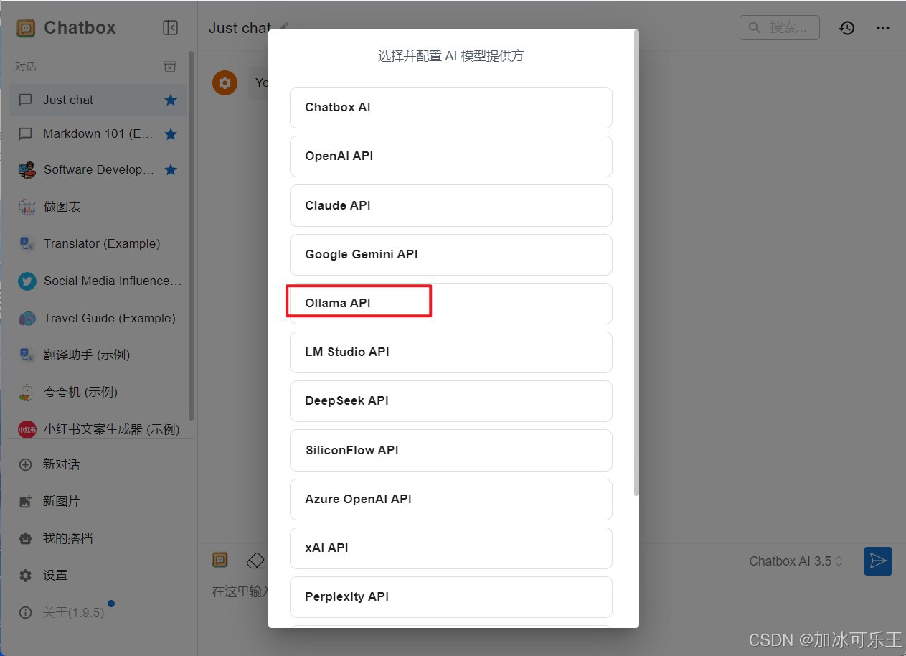Click robot icon of 我的搭档
Image resolution: width=906 pixels, height=656 pixels.
click(26, 538)
